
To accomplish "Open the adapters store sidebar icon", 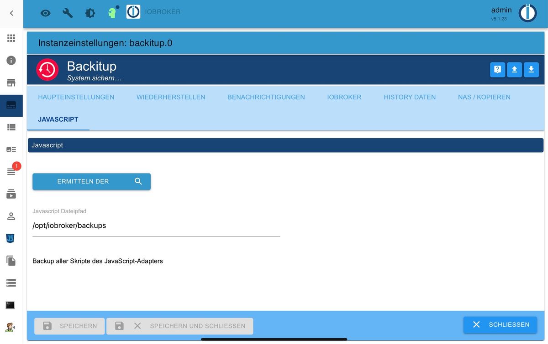I will pyautogui.click(x=11, y=82).
